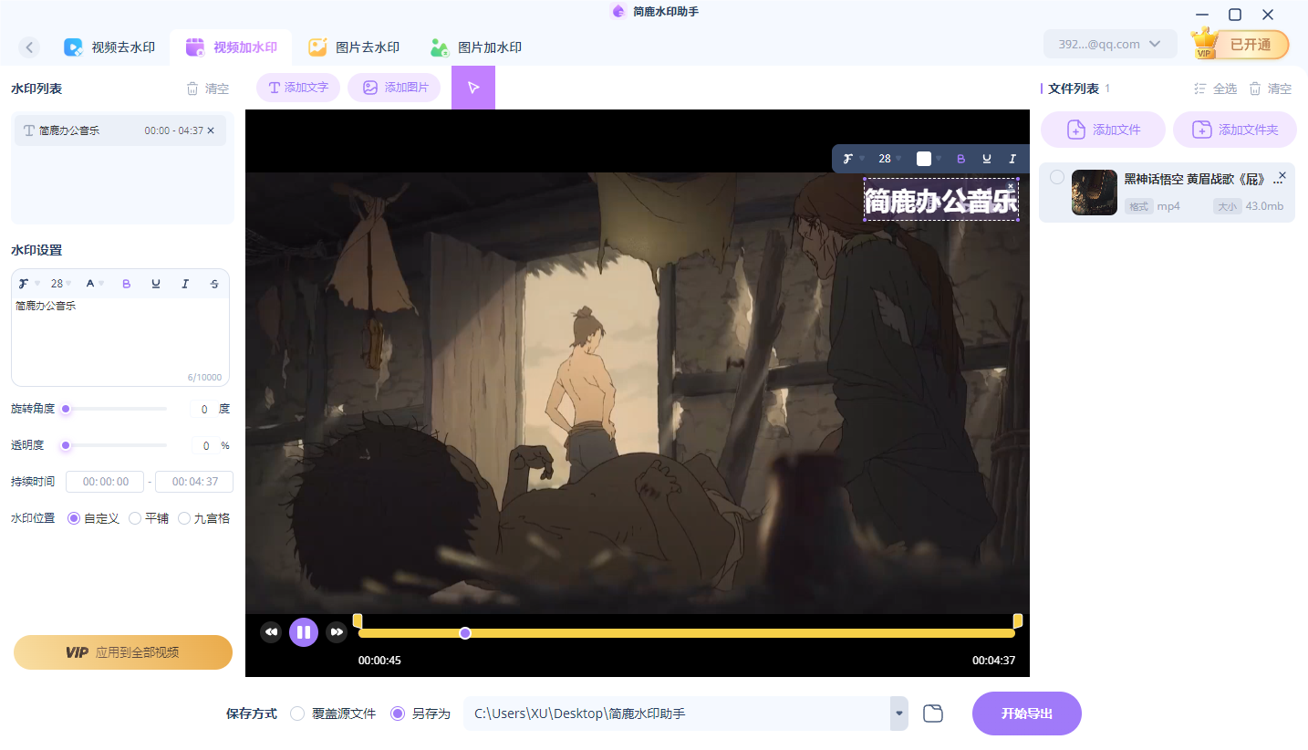The width and height of the screenshot is (1308, 750).
Task: Toggle underline in the watermark settings panel
Action: (x=156, y=283)
